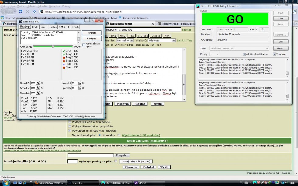Click Dodaj załącznik (+5pkt) button
The image size is (298, 186).
[136, 161]
